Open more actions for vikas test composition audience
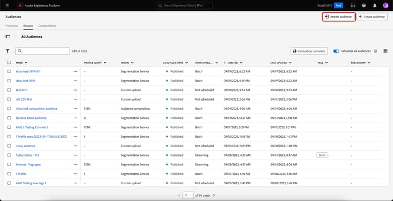This screenshot has height=201, width=393. click(x=75, y=109)
